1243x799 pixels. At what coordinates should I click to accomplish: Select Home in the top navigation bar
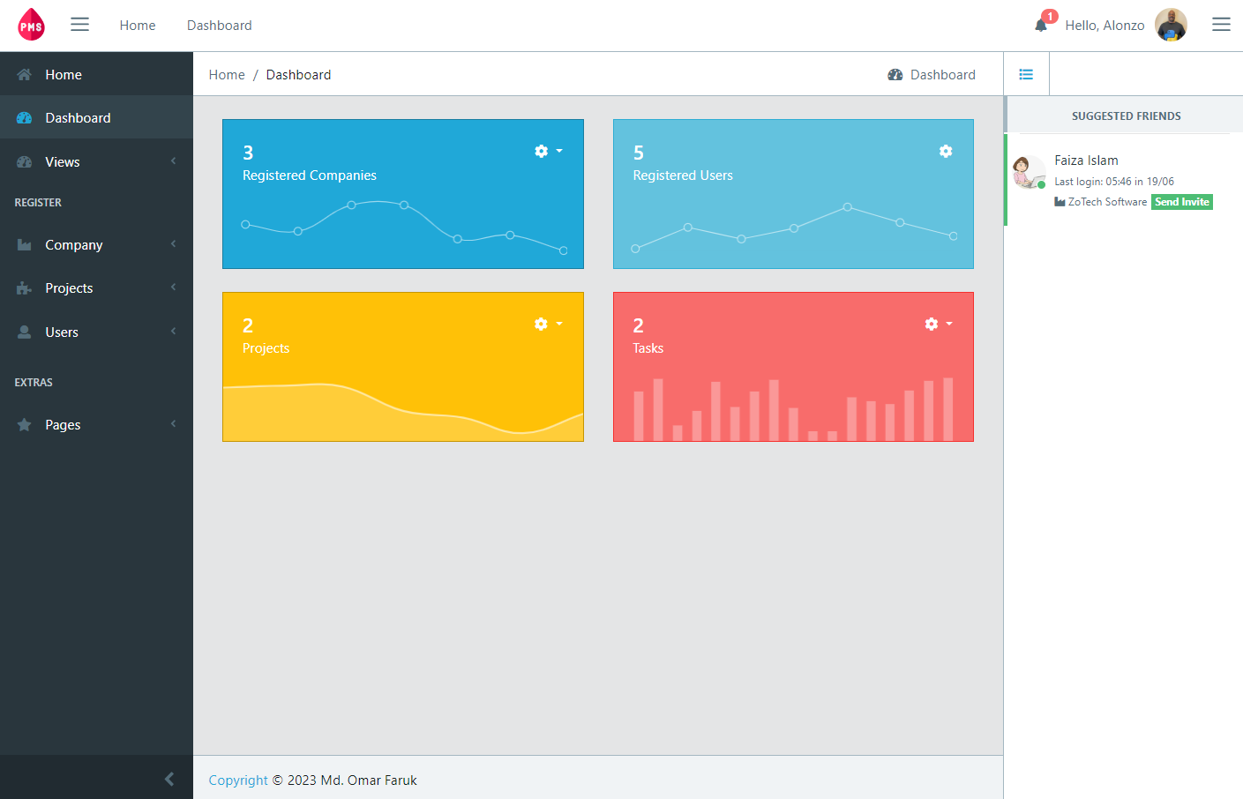138,26
